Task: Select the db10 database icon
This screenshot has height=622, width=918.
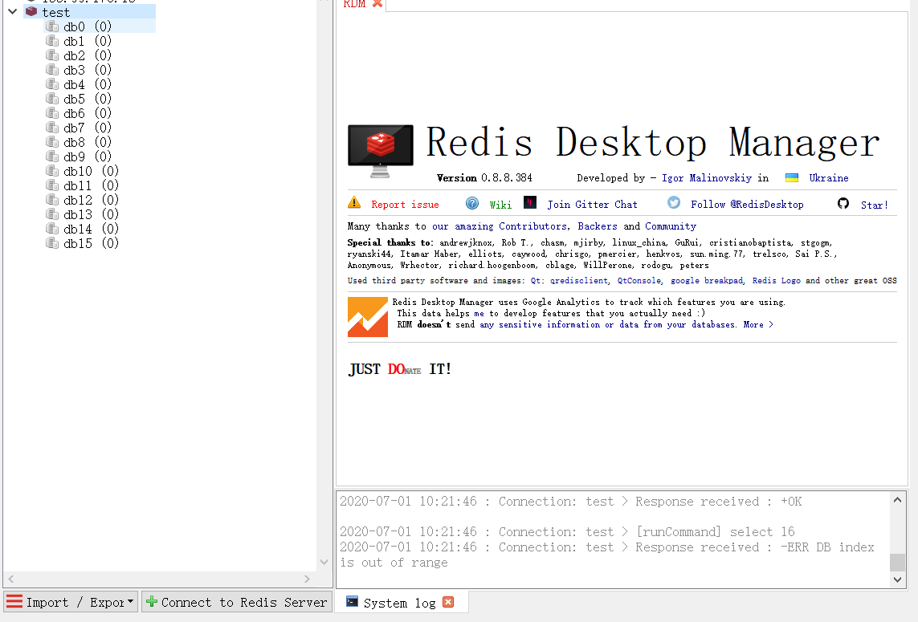Action: [x=52, y=171]
